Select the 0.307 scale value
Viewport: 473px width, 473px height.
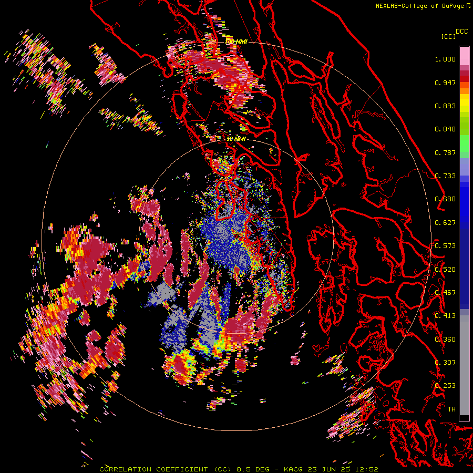(x=445, y=363)
